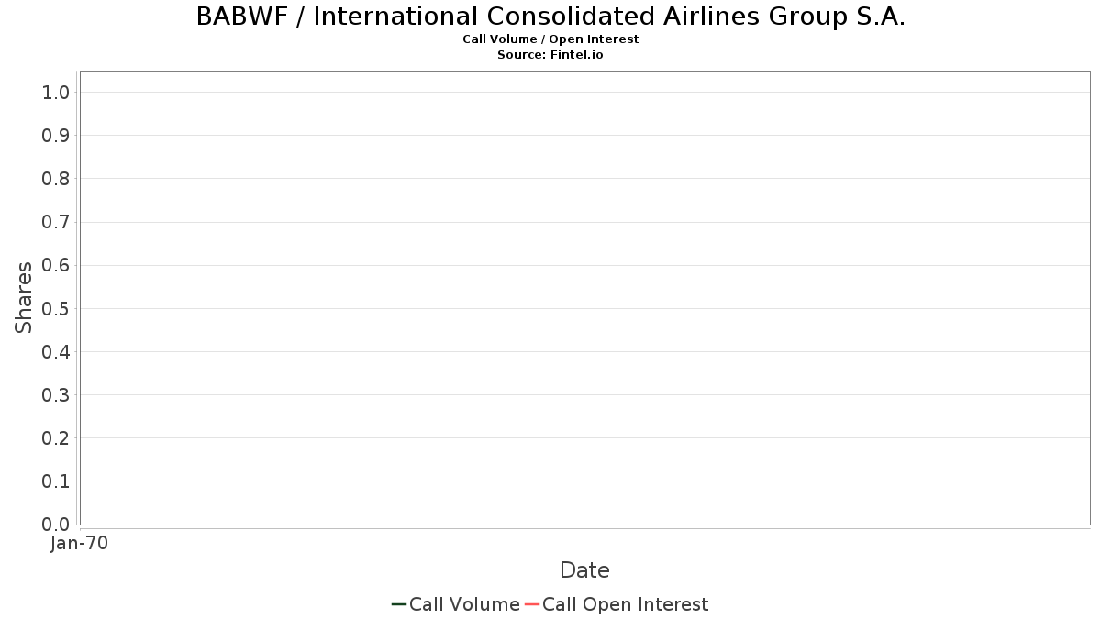Click the Call Volume legend line marker
This screenshot has width=1101, height=619.
[x=399, y=604]
